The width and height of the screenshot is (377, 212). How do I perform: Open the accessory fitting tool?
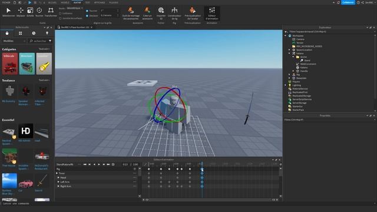[x=131, y=13]
